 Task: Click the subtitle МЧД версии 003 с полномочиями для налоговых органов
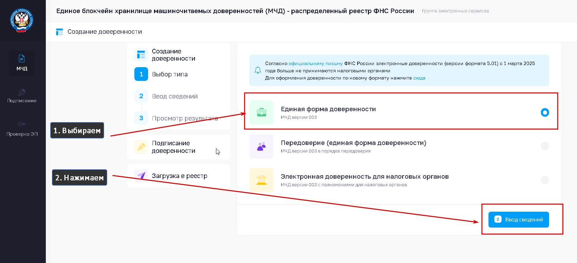344,185
